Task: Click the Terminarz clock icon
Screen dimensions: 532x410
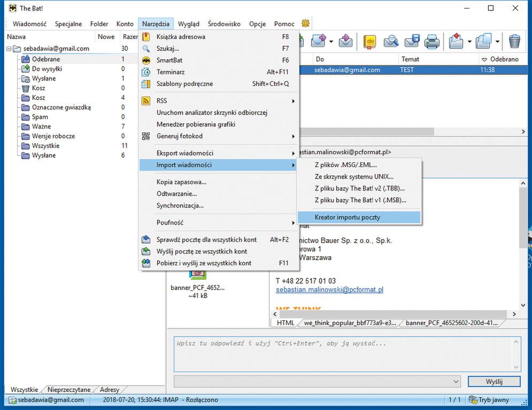Action: [x=146, y=72]
